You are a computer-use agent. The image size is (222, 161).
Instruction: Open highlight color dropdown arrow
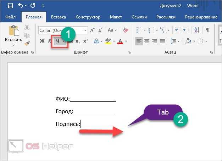point(114,41)
